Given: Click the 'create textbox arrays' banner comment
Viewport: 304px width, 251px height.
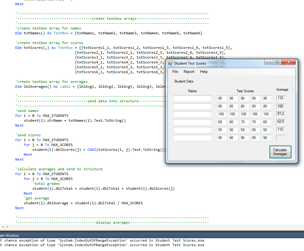Looking at the screenshot, I should coord(112,19).
